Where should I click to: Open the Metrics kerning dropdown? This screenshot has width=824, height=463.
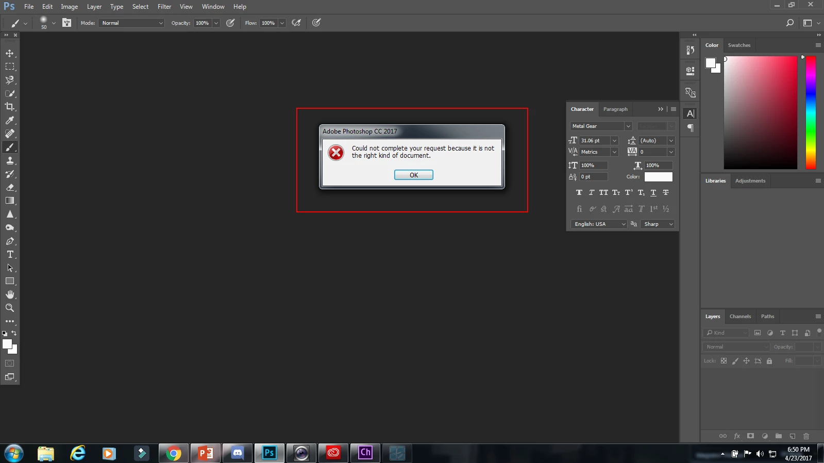pos(614,152)
